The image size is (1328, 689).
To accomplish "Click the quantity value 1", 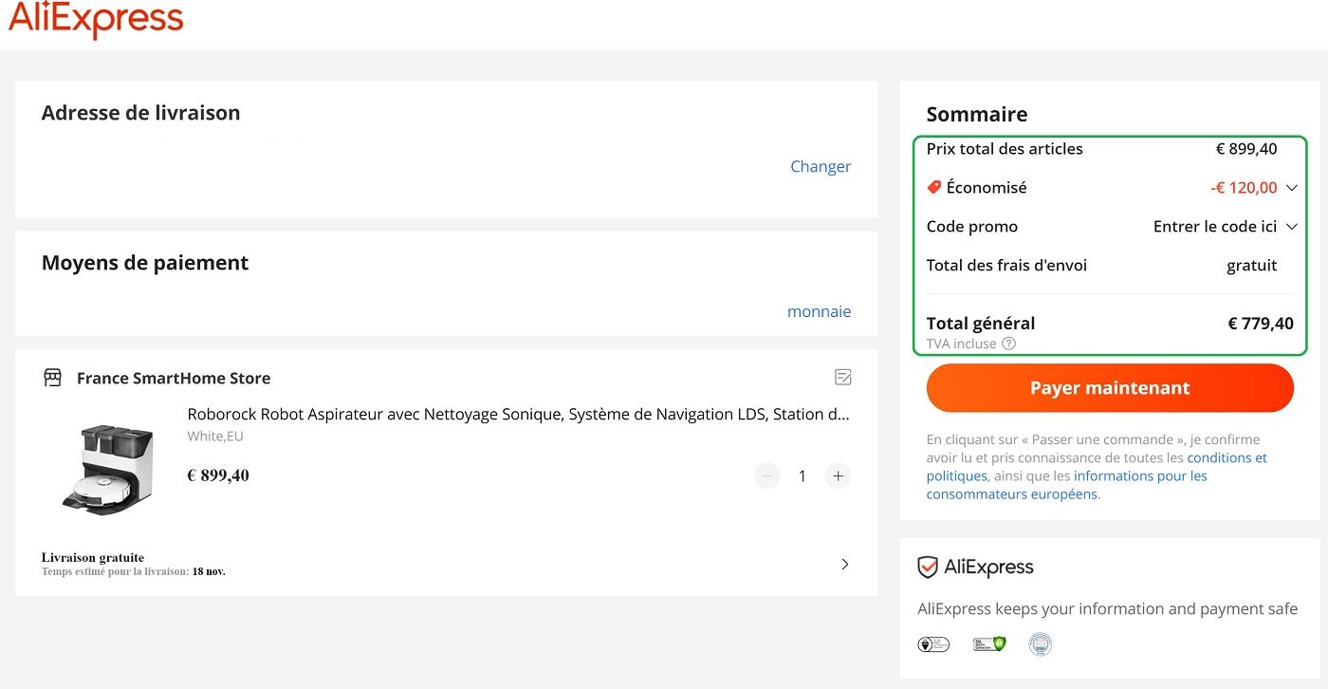I will point(802,475).
